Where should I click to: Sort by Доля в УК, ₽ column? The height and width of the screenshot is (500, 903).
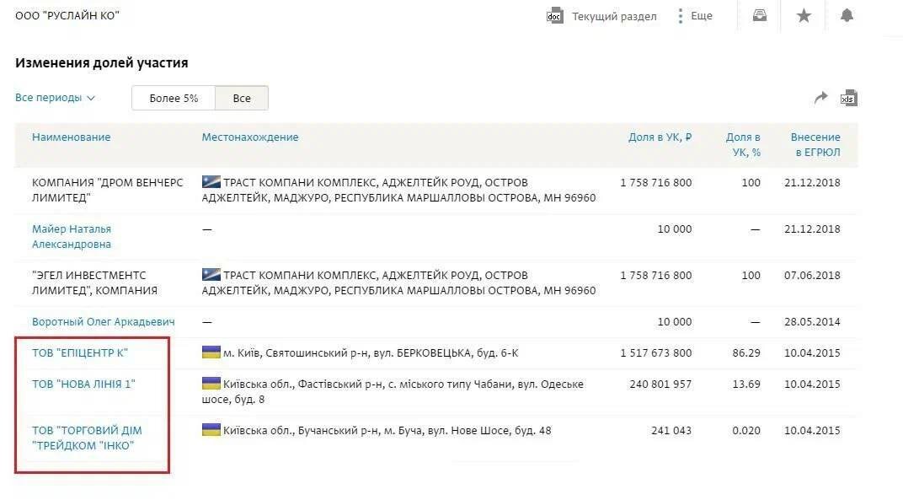[660, 137]
